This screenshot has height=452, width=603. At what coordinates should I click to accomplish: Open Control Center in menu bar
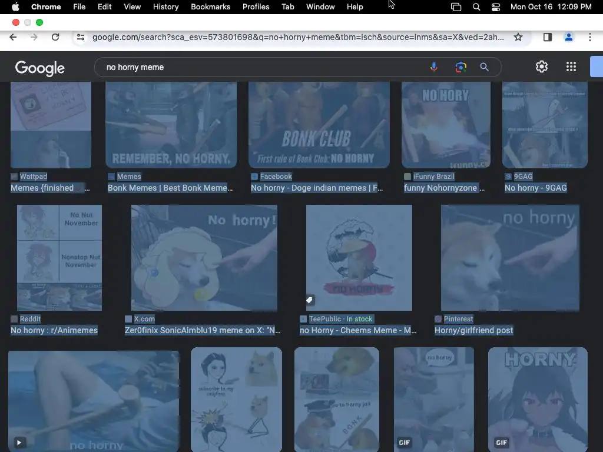tap(496, 7)
